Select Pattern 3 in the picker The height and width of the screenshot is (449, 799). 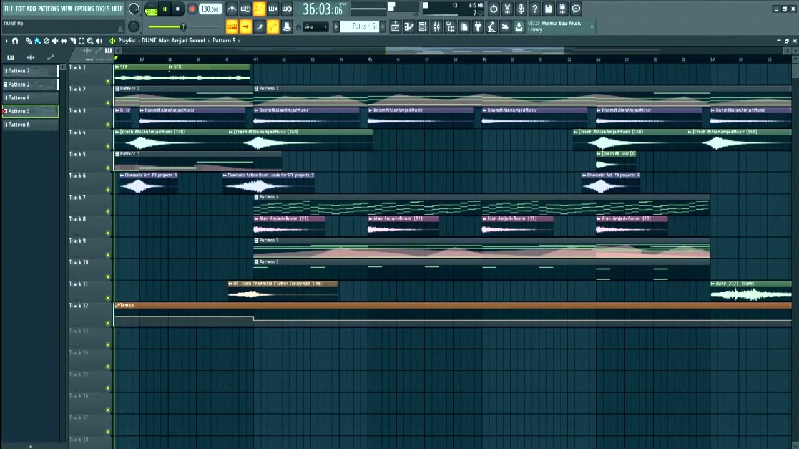click(31, 84)
